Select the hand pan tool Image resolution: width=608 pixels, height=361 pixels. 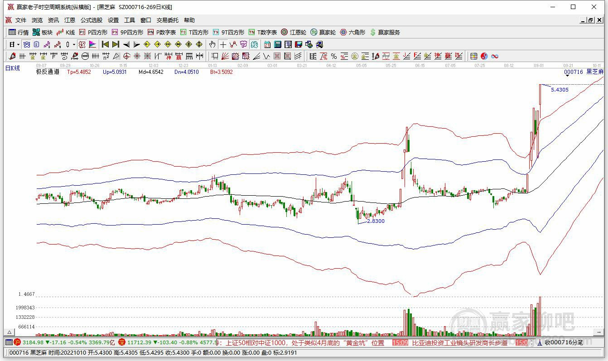tap(212, 44)
